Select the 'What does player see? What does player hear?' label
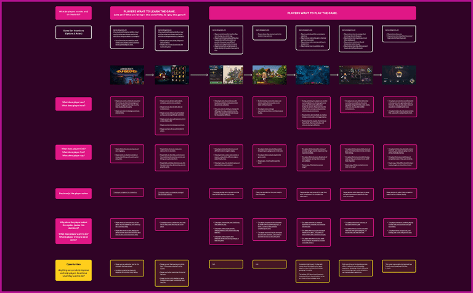 tap(74, 104)
